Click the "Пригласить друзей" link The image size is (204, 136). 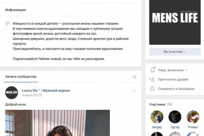[x=173, y=79]
